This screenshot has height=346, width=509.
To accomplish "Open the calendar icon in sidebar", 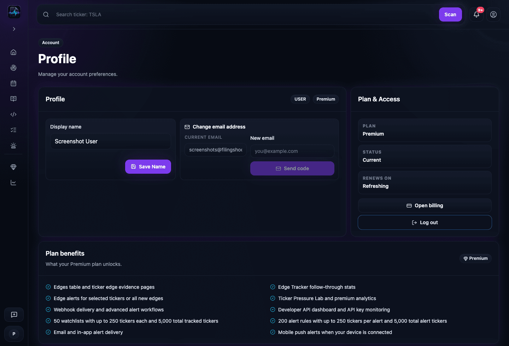I will [13, 83].
